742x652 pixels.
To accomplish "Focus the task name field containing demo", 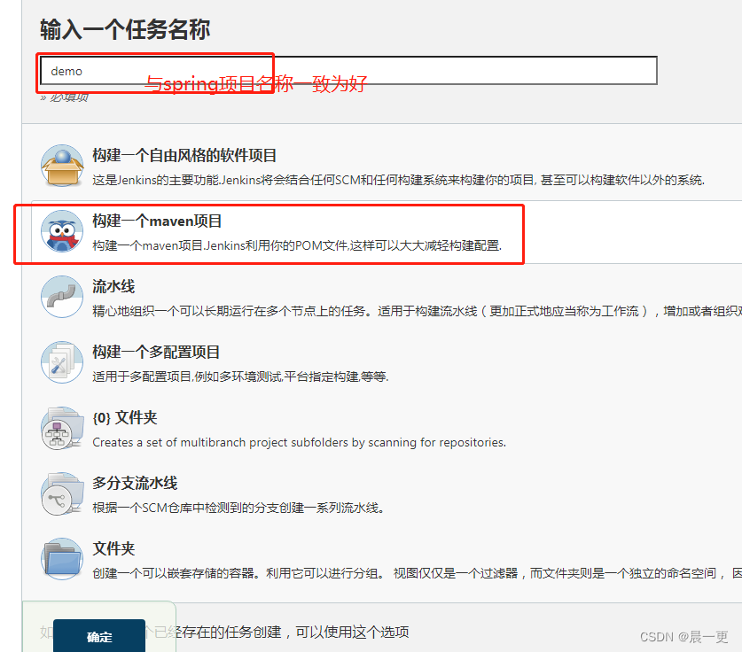I will [348, 71].
